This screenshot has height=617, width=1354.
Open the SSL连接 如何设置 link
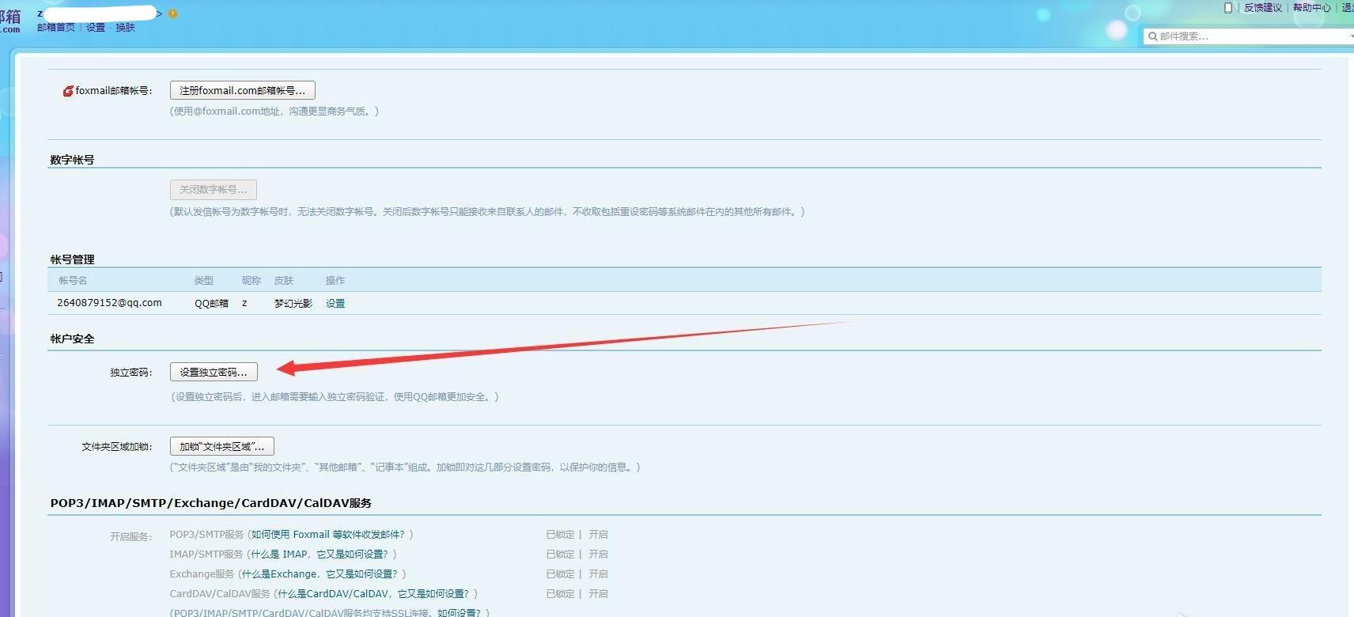(459, 613)
